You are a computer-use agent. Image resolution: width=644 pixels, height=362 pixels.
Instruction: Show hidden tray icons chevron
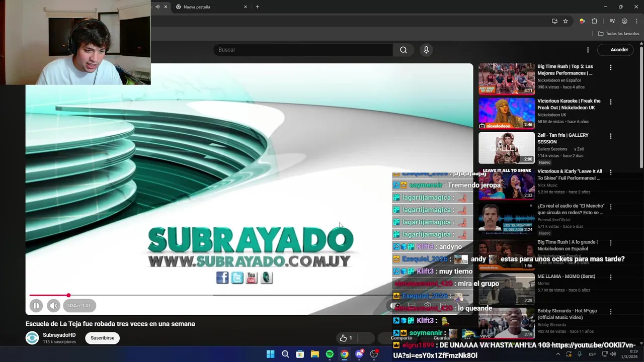[557, 354]
